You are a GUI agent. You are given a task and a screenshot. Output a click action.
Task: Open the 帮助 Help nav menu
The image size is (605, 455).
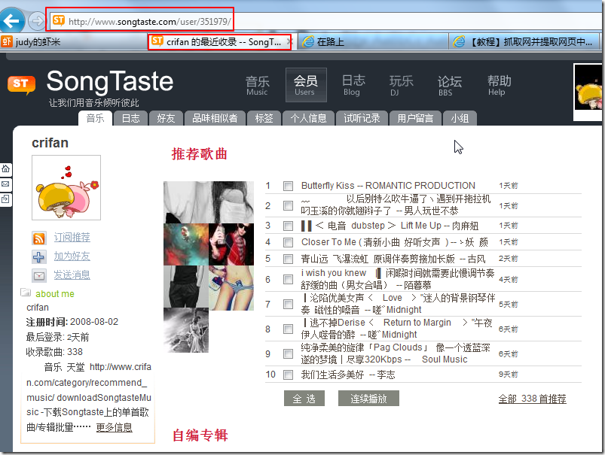499,85
